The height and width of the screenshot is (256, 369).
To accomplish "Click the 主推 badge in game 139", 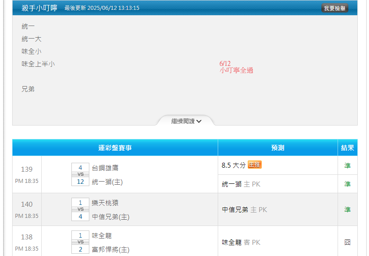I will (x=255, y=165).
